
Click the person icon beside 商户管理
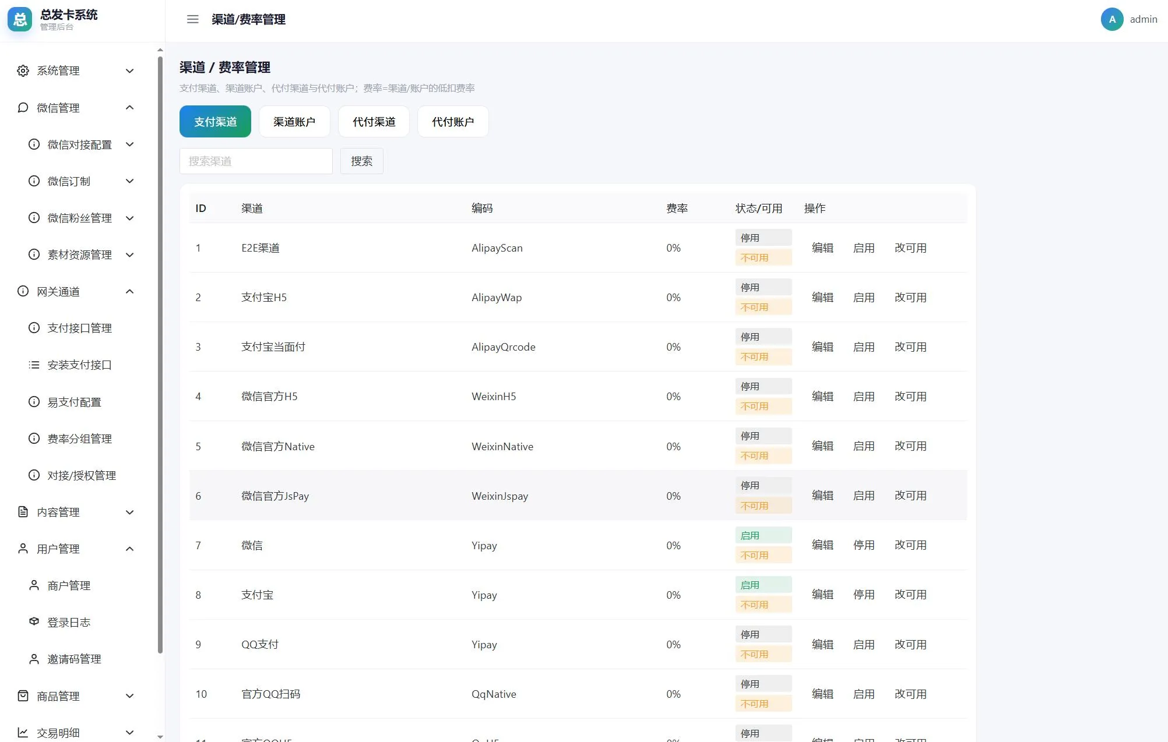pyautogui.click(x=34, y=585)
